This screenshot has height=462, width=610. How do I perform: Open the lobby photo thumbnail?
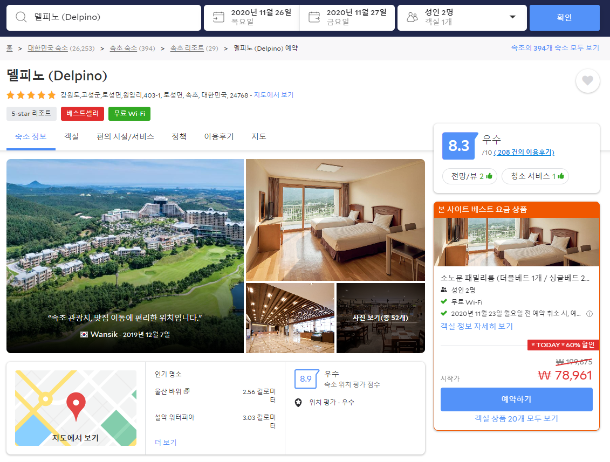pos(290,318)
